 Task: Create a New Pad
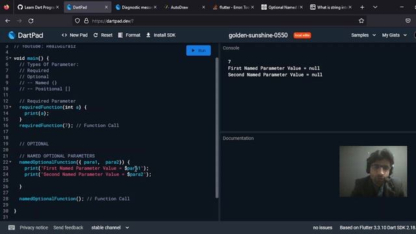[x=75, y=35]
